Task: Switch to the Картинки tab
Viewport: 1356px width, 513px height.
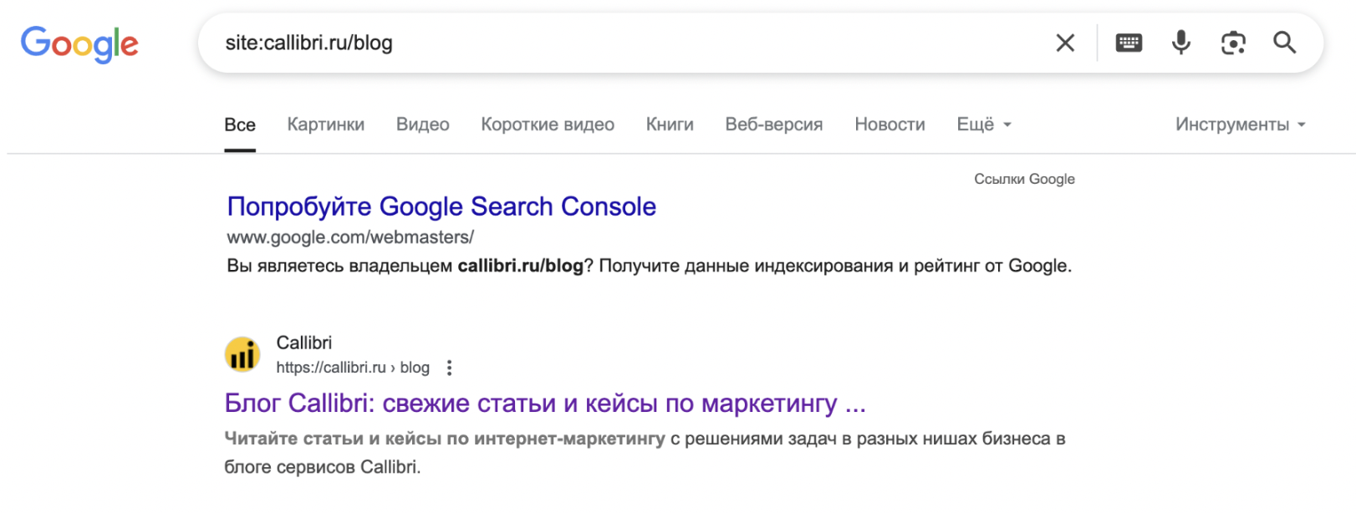Action: pyautogui.click(x=325, y=124)
